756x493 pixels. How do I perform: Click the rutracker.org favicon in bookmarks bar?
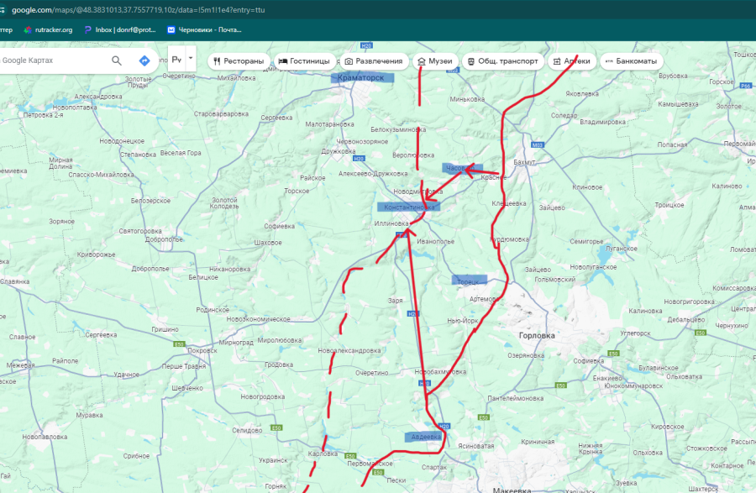(x=28, y=30)
